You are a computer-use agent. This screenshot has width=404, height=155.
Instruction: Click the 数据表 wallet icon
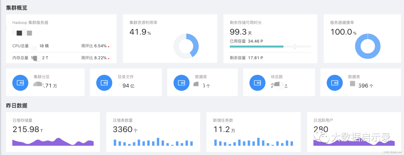pyautogui.click(x=335, y=83)
